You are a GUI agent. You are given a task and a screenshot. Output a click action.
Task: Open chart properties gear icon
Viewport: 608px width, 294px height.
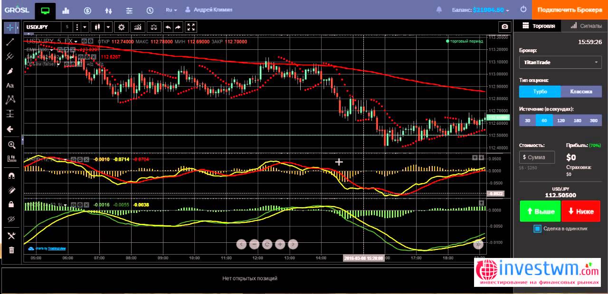click(122, 27)
